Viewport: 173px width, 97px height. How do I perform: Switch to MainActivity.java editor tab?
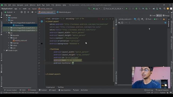(x=65, y=12)
